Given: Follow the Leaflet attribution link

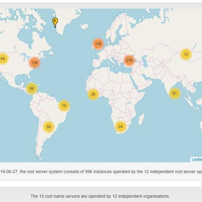Looking at the screenshot, I should (197, 159).
